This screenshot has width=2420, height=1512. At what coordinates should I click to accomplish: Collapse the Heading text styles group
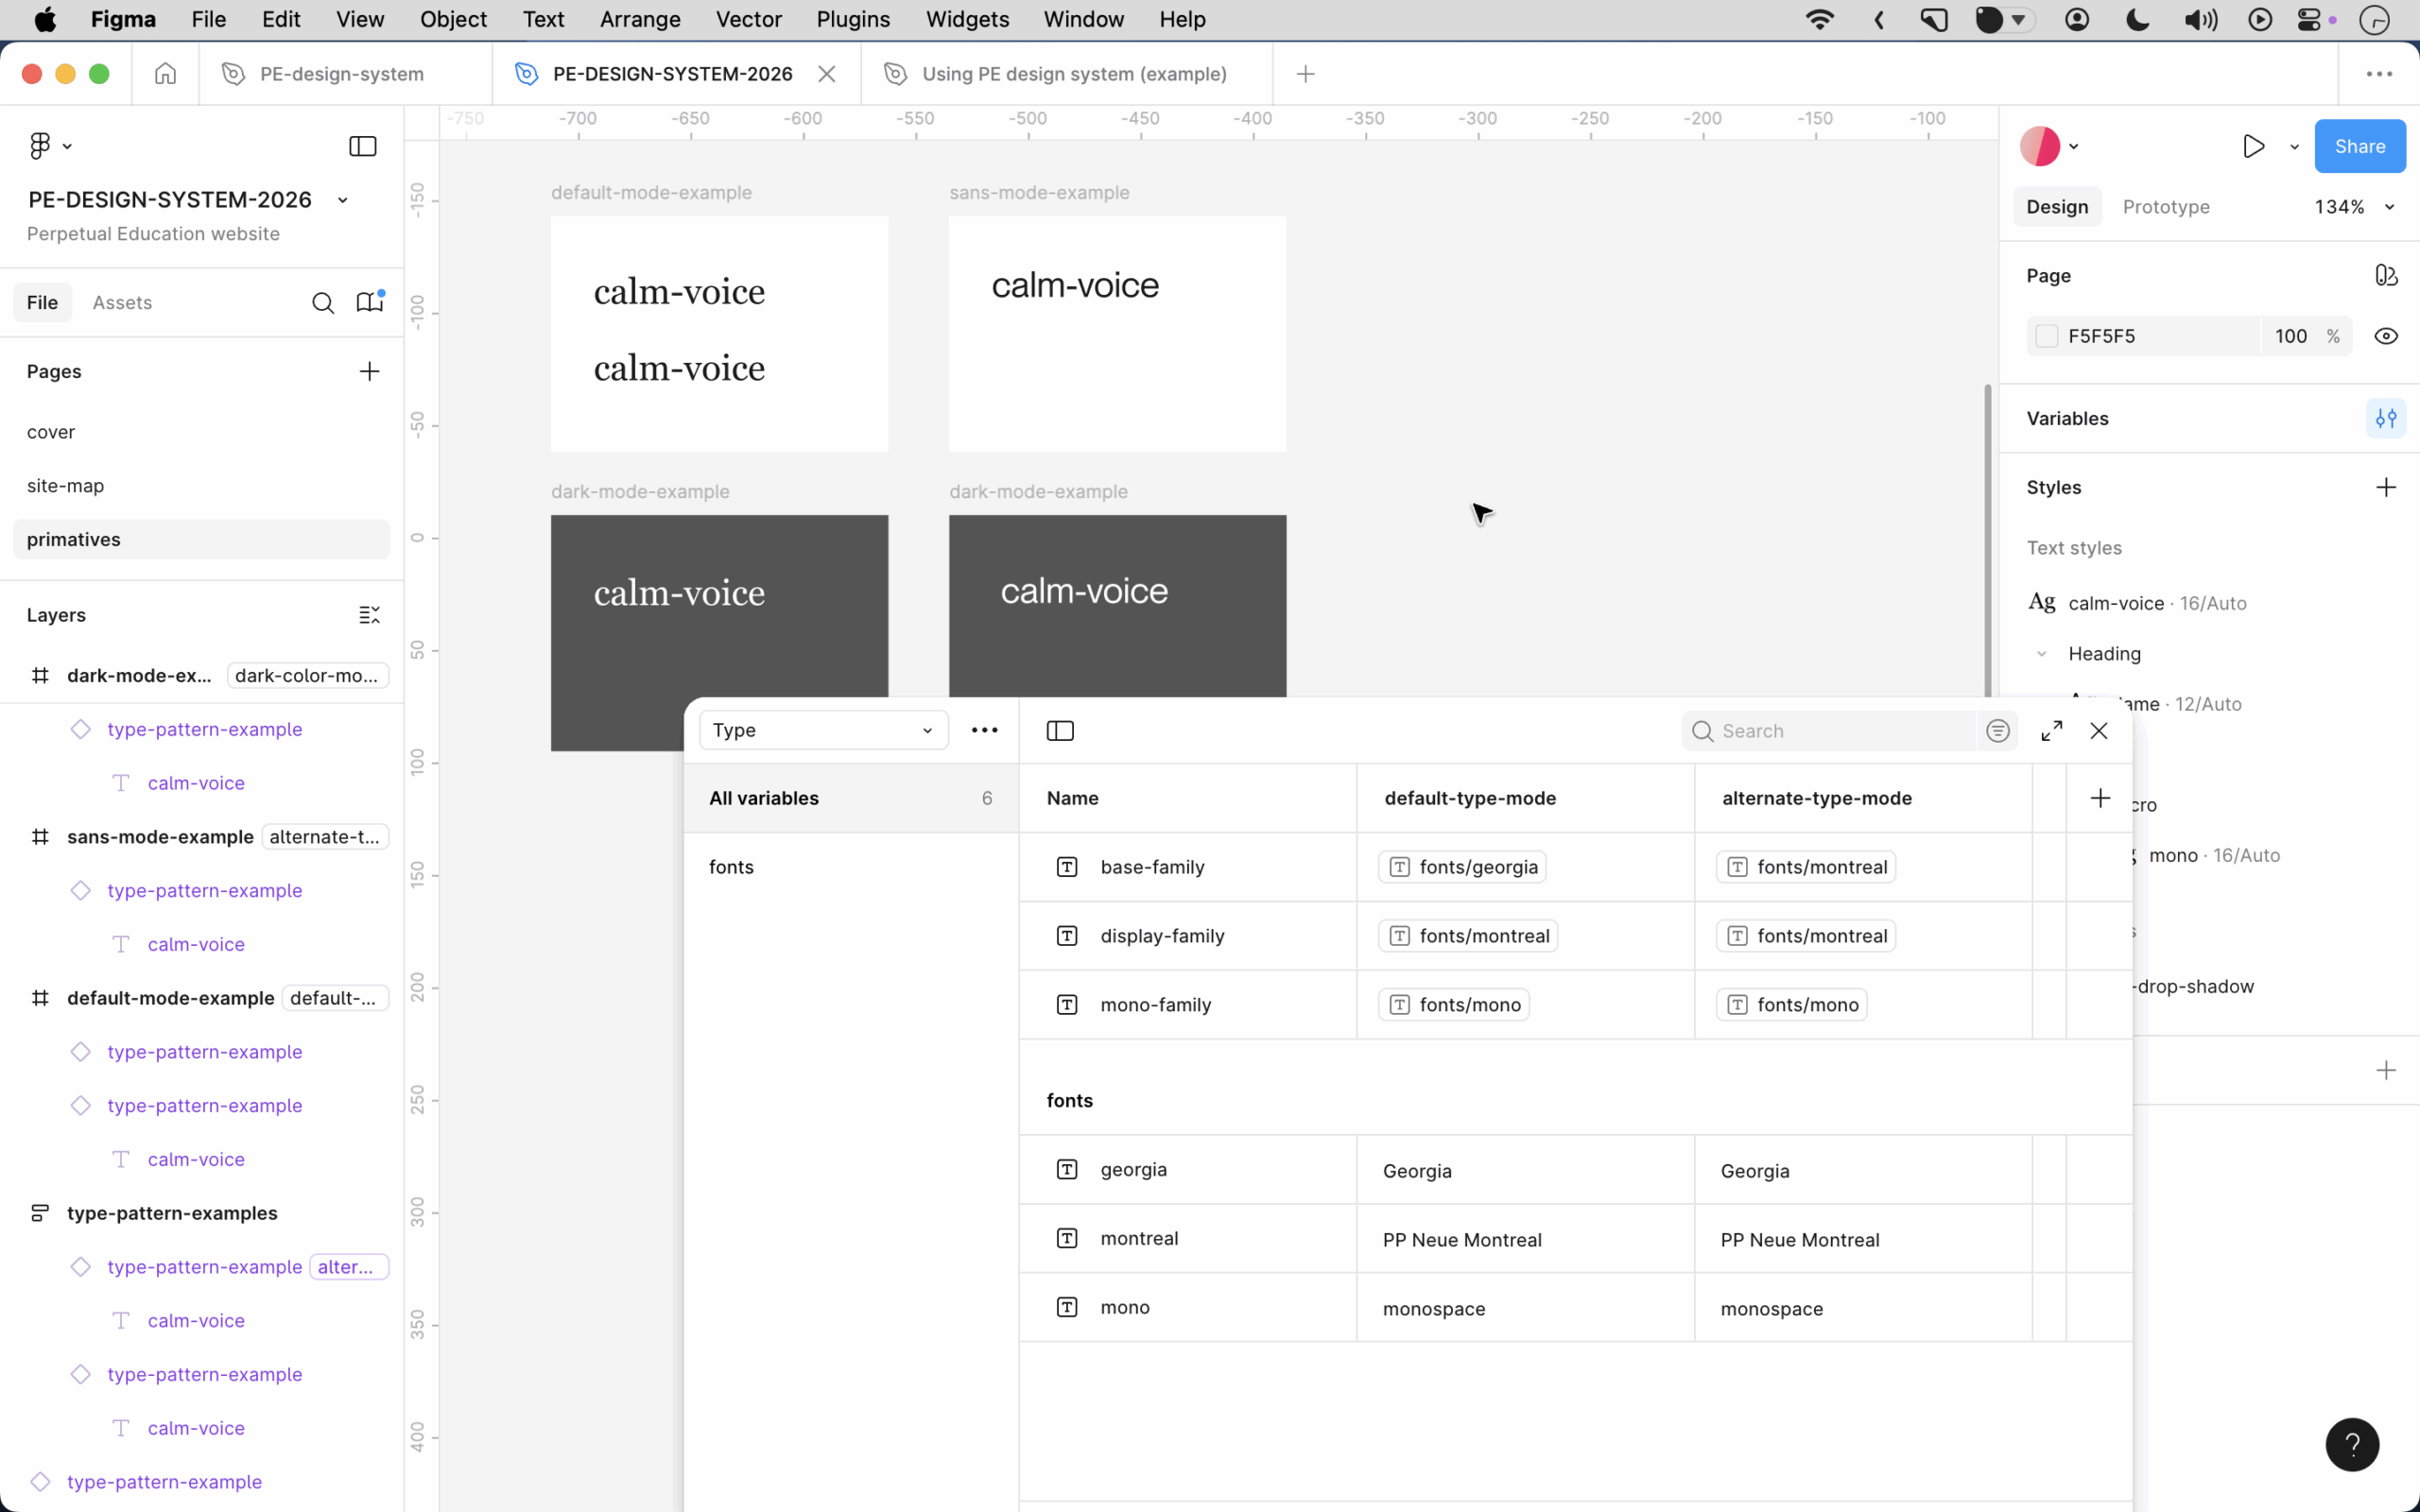coord(2041,654)
